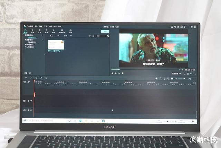Click the Split scissors icon
Screen dimensions: 221x148
point(41,78)
